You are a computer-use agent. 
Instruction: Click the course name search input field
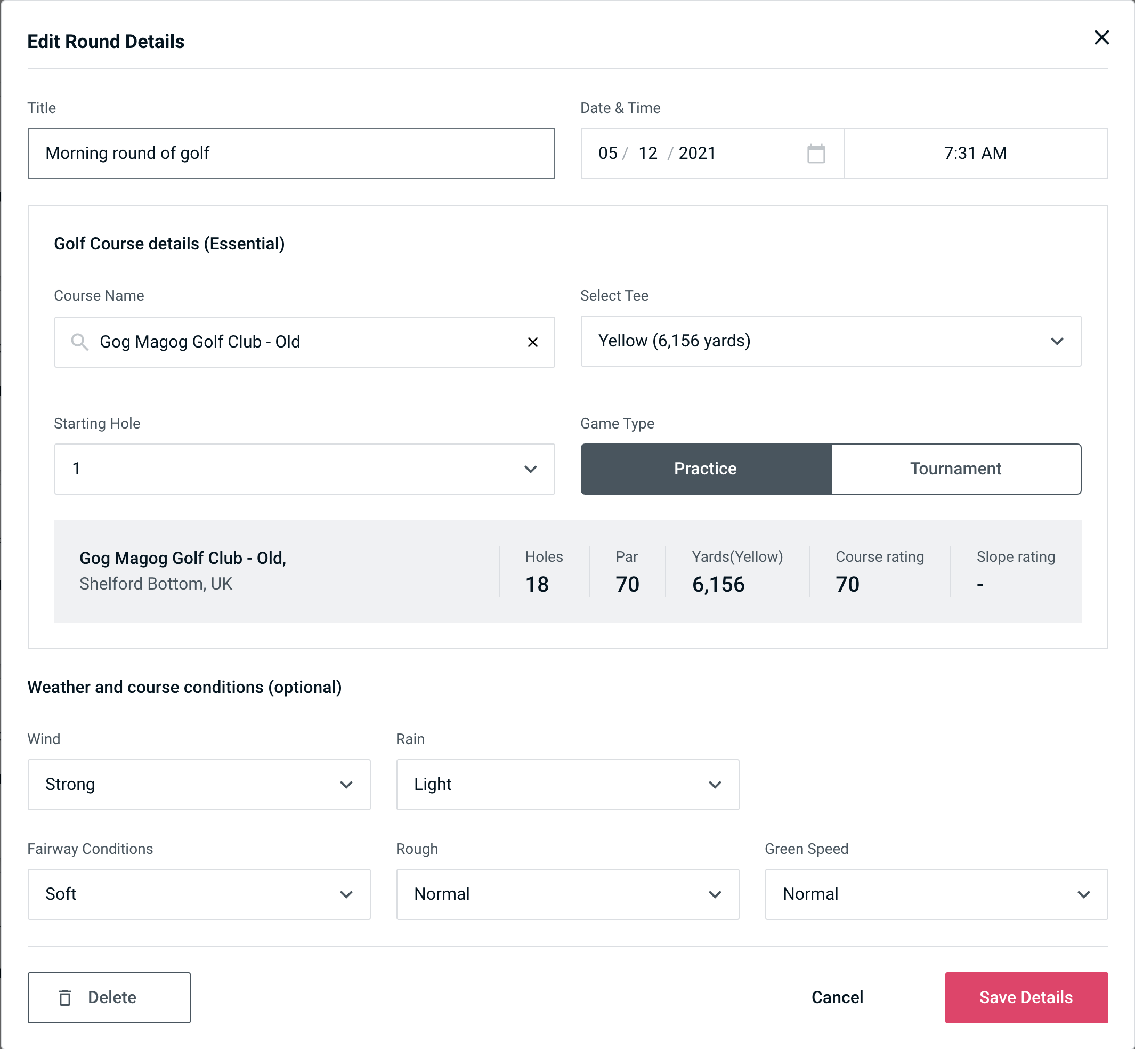[304, 341]
